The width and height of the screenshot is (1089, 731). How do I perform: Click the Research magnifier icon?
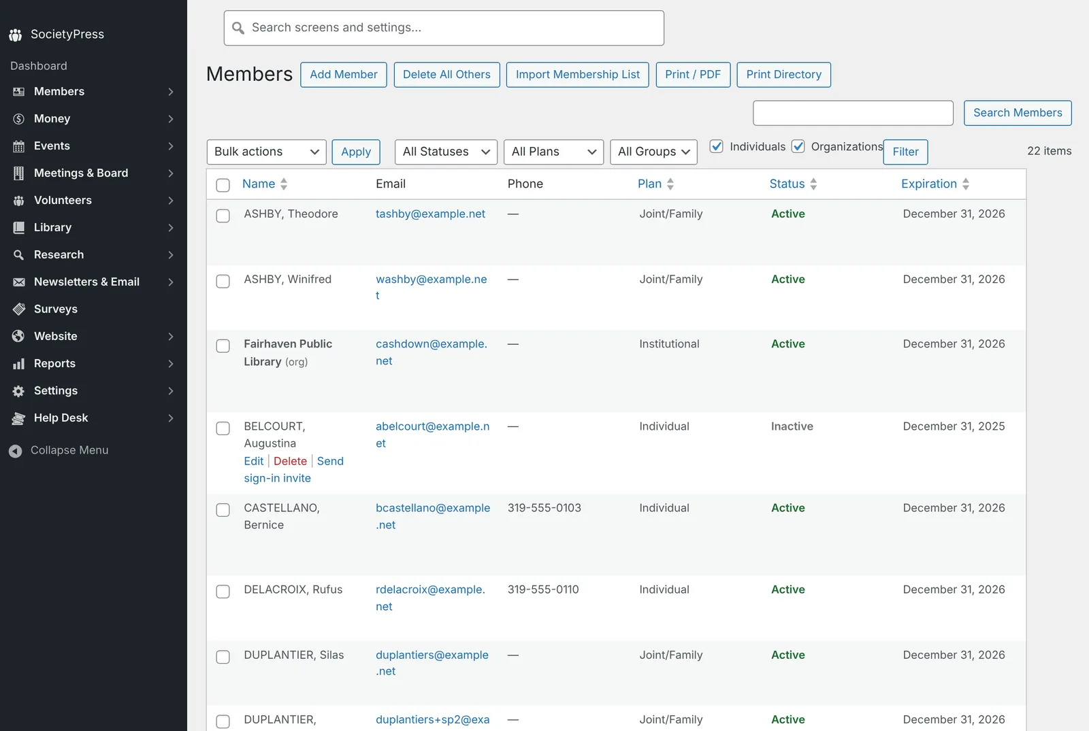(18, 255)
